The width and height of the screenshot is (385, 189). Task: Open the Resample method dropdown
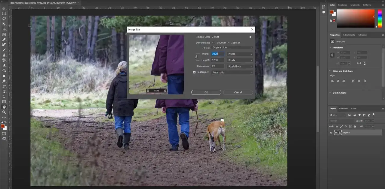(x=232, y=72)
